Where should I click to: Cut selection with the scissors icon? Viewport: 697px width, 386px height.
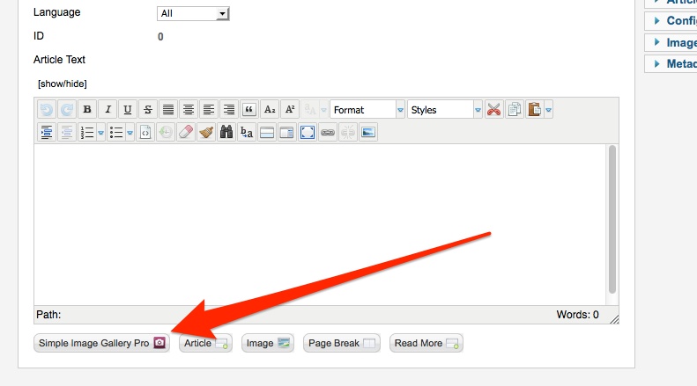coord(493,110)
